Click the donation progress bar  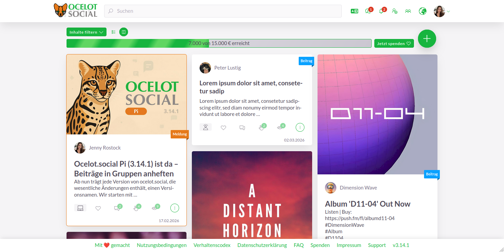click(218, 43)
